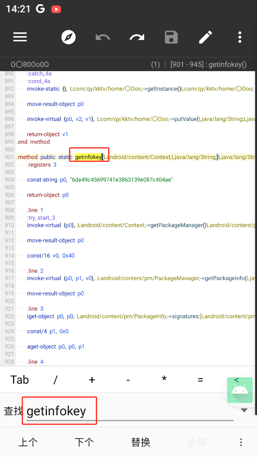The image size is (257, 457).
Task: Undo the last edit
Action: (103, 37)
